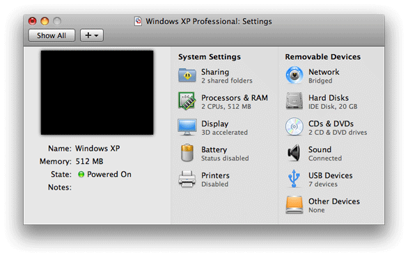
Task: Click the 'Connected' text under Sound
Action: 325,158
